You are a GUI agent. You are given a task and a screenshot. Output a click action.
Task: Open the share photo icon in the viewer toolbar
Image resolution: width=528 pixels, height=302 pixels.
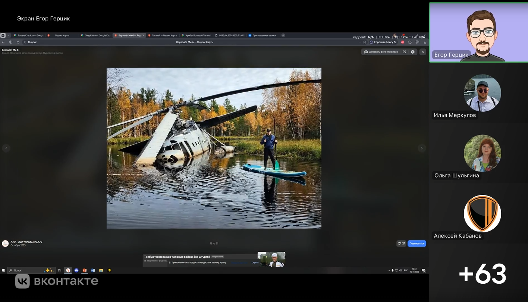[x=404, y=52]
